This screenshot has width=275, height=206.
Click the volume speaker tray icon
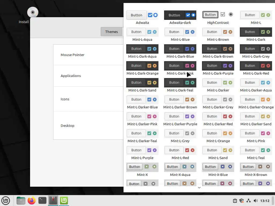(x=256, y=201)
